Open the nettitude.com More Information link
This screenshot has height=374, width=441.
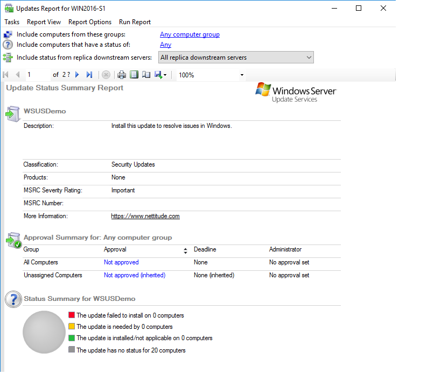pyautogui.click(x=145, y=216)
